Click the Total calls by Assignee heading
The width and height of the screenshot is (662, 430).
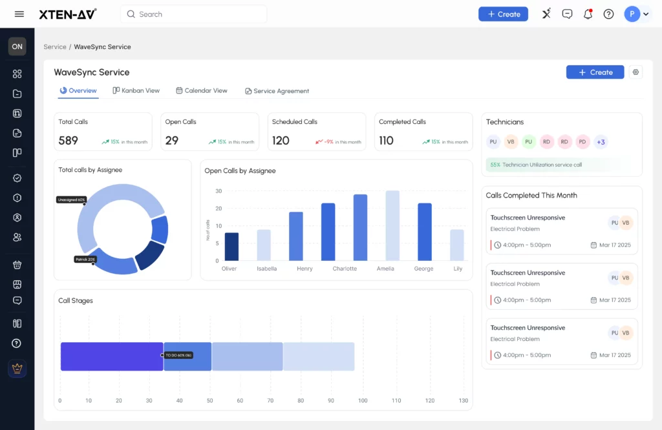(91, 170)
